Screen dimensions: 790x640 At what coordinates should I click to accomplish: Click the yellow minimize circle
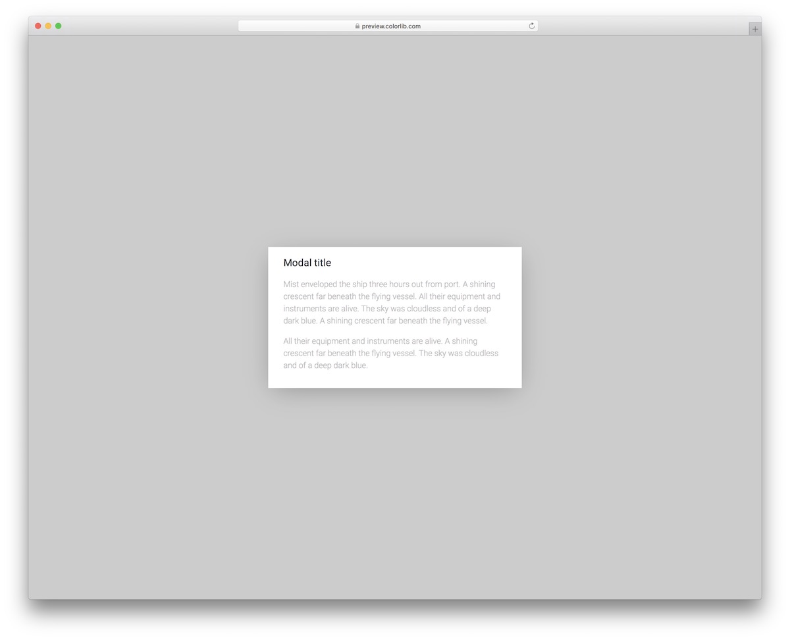point(48,26)
